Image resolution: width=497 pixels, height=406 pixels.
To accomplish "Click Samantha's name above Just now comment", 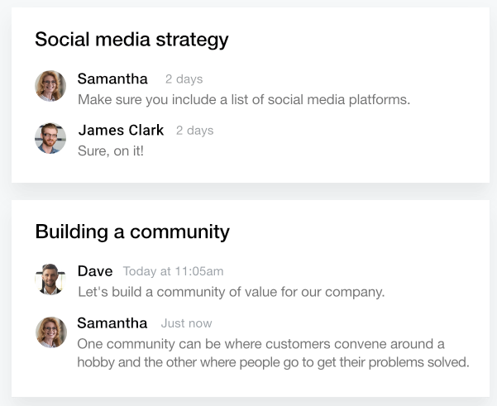I will coord(112,323).
